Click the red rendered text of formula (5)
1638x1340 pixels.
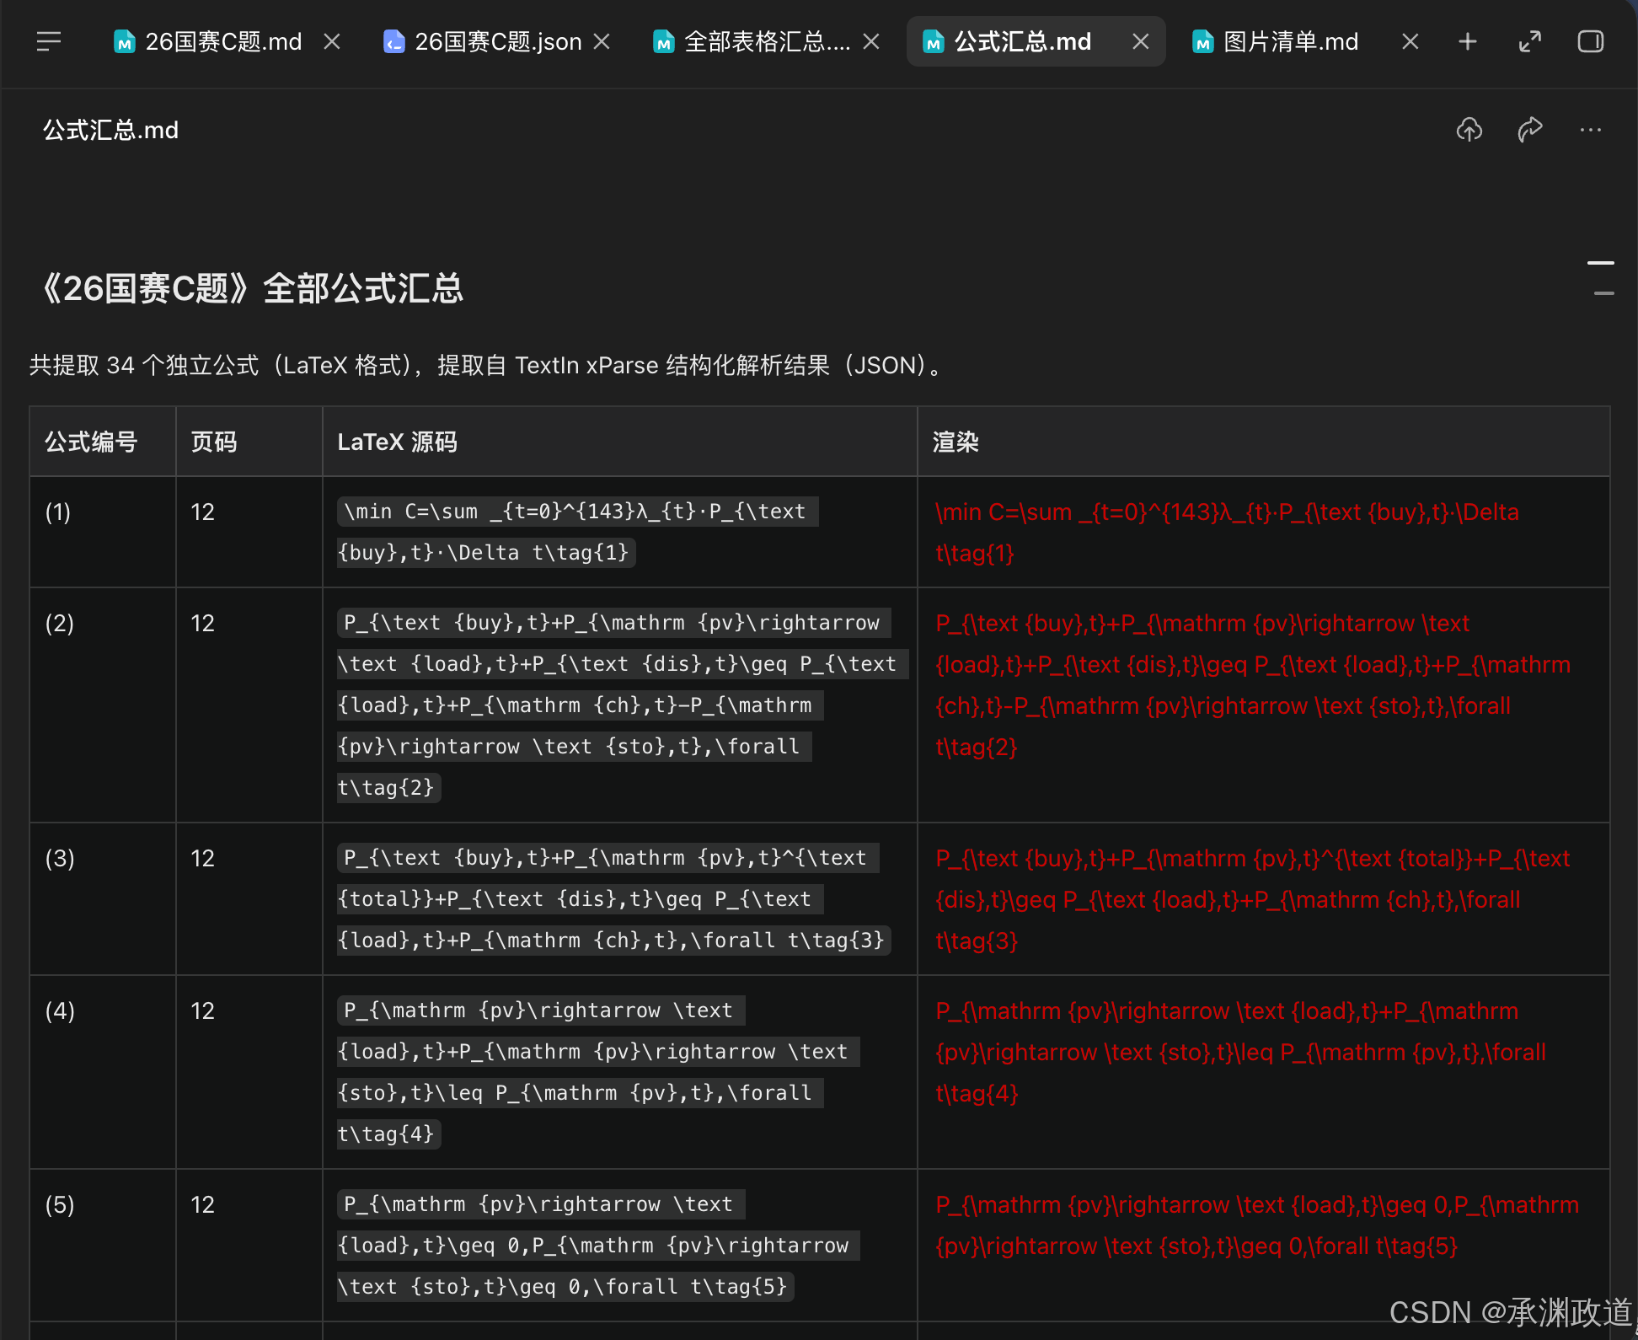click(1257, 1225)
